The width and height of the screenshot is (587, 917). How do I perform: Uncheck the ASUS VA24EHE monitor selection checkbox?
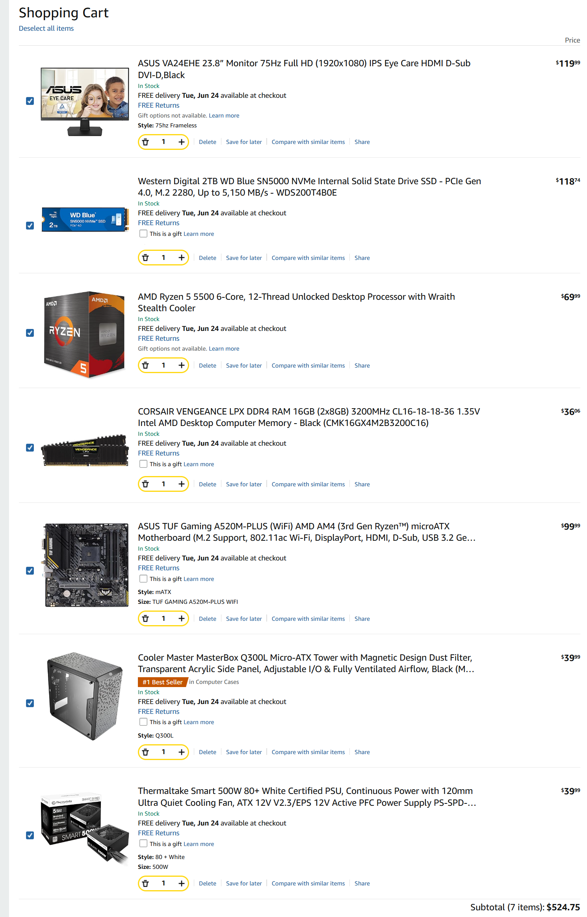pos(30,101)
